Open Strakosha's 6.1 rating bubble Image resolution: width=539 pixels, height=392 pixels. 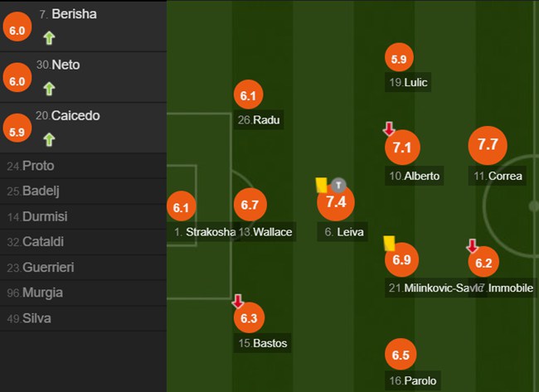click(181, 206)
